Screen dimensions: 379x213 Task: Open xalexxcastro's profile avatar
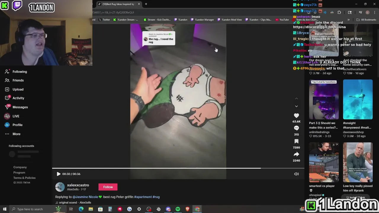pyautogui.click(x=60, y=187)
